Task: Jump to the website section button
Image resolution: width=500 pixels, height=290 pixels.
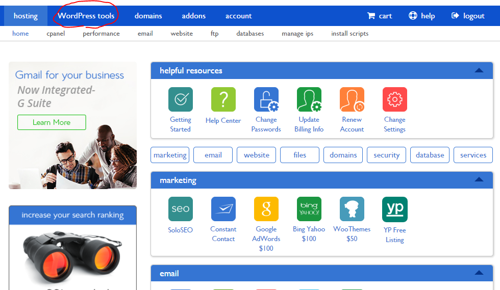Action: 256,155
